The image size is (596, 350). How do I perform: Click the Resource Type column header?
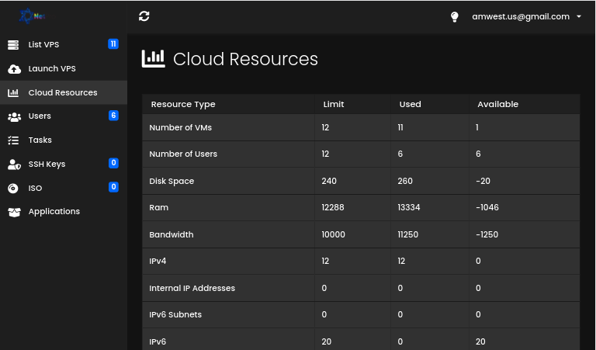(183, 104)
